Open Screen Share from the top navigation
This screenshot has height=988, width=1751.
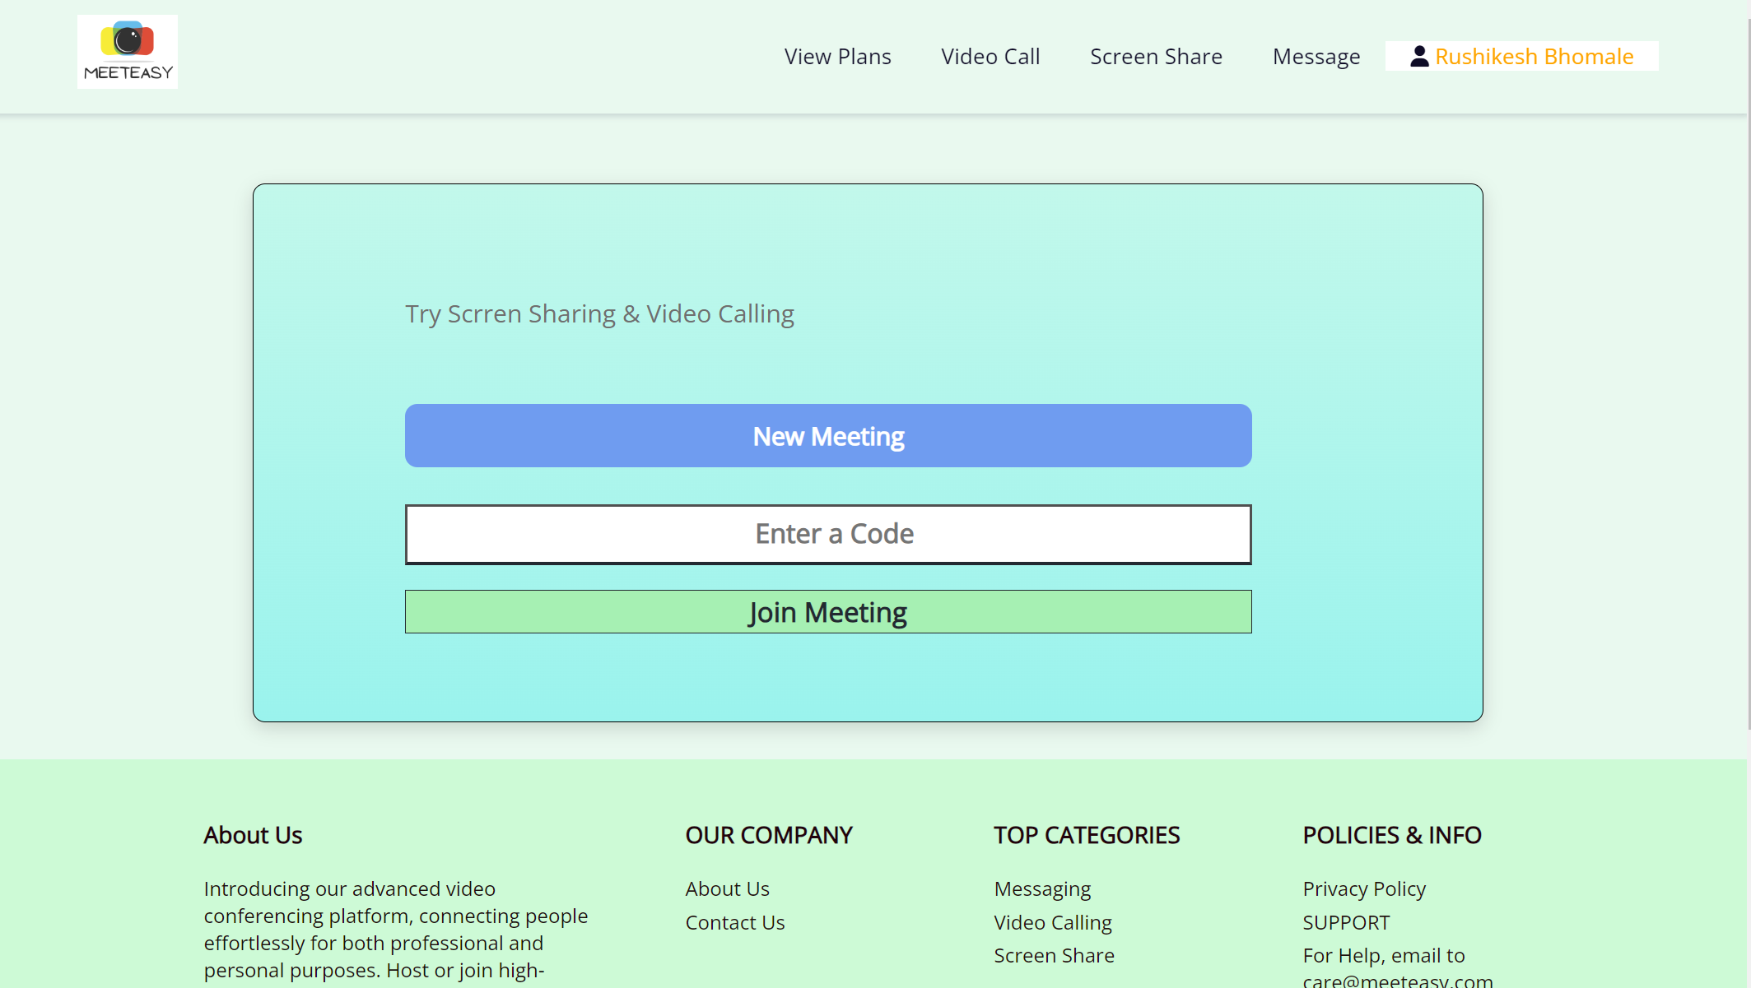coord(1156,56)
